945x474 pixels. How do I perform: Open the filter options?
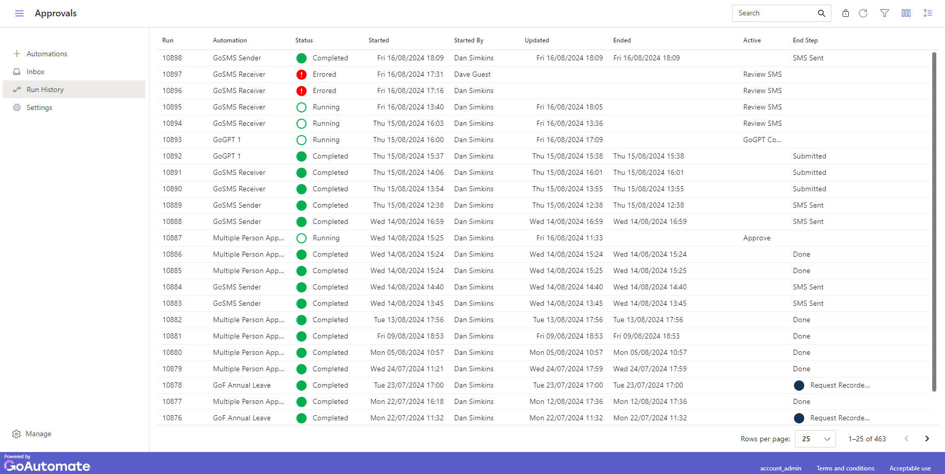[x=885, y=13]
